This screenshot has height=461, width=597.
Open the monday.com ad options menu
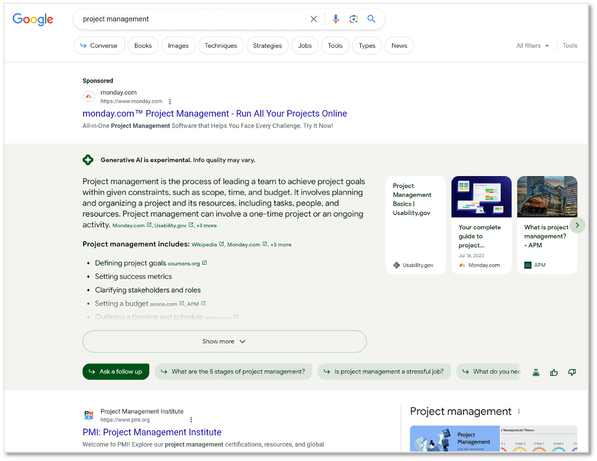click(170, 101)
